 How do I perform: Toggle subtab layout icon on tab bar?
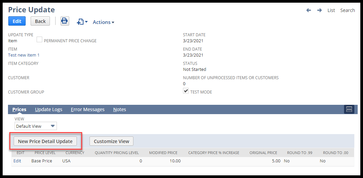(x=349, y=109)
